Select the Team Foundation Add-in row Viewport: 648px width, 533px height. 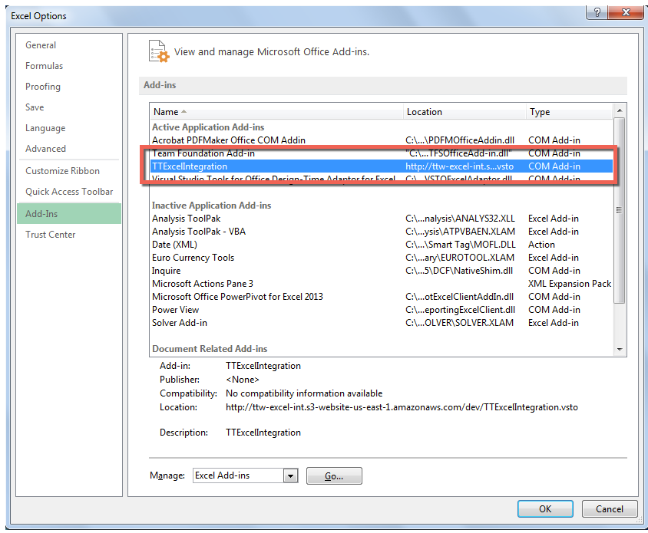381,153
